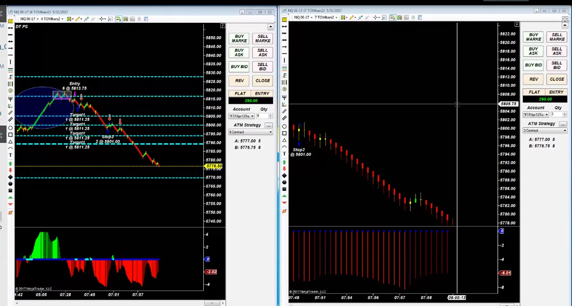Click CLOSE position button in left Chart Trader
Image resolution: width=572 pixels, height=306 pixels.
262,81
